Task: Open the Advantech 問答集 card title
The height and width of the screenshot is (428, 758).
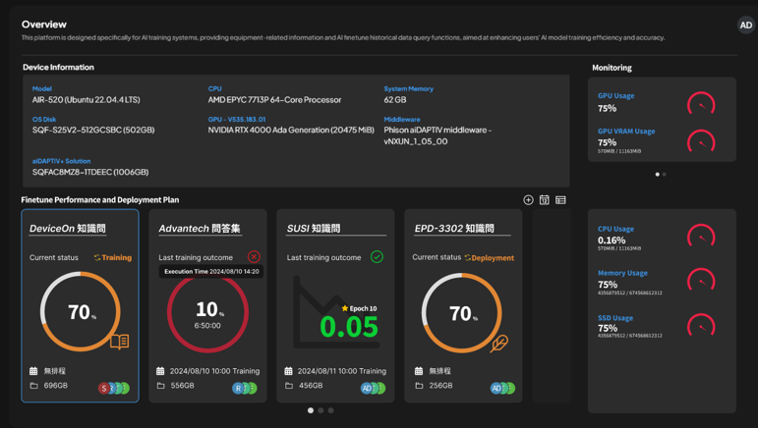Action: click(x=200, y=229)
